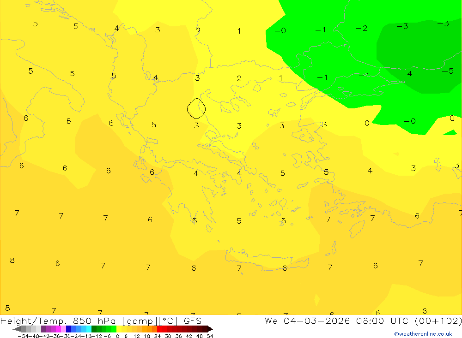
Task: Select the "GFS" model label in title
Action: coord(192,320)
